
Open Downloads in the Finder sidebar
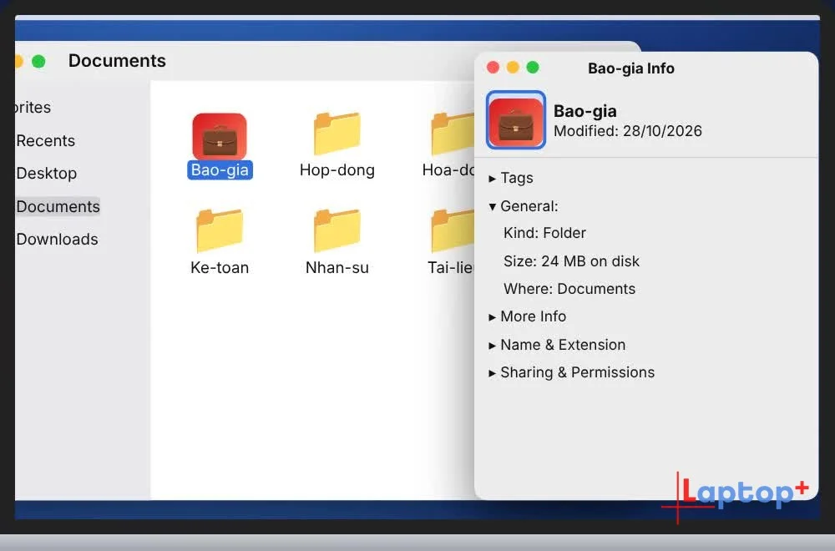pos(57,239)
